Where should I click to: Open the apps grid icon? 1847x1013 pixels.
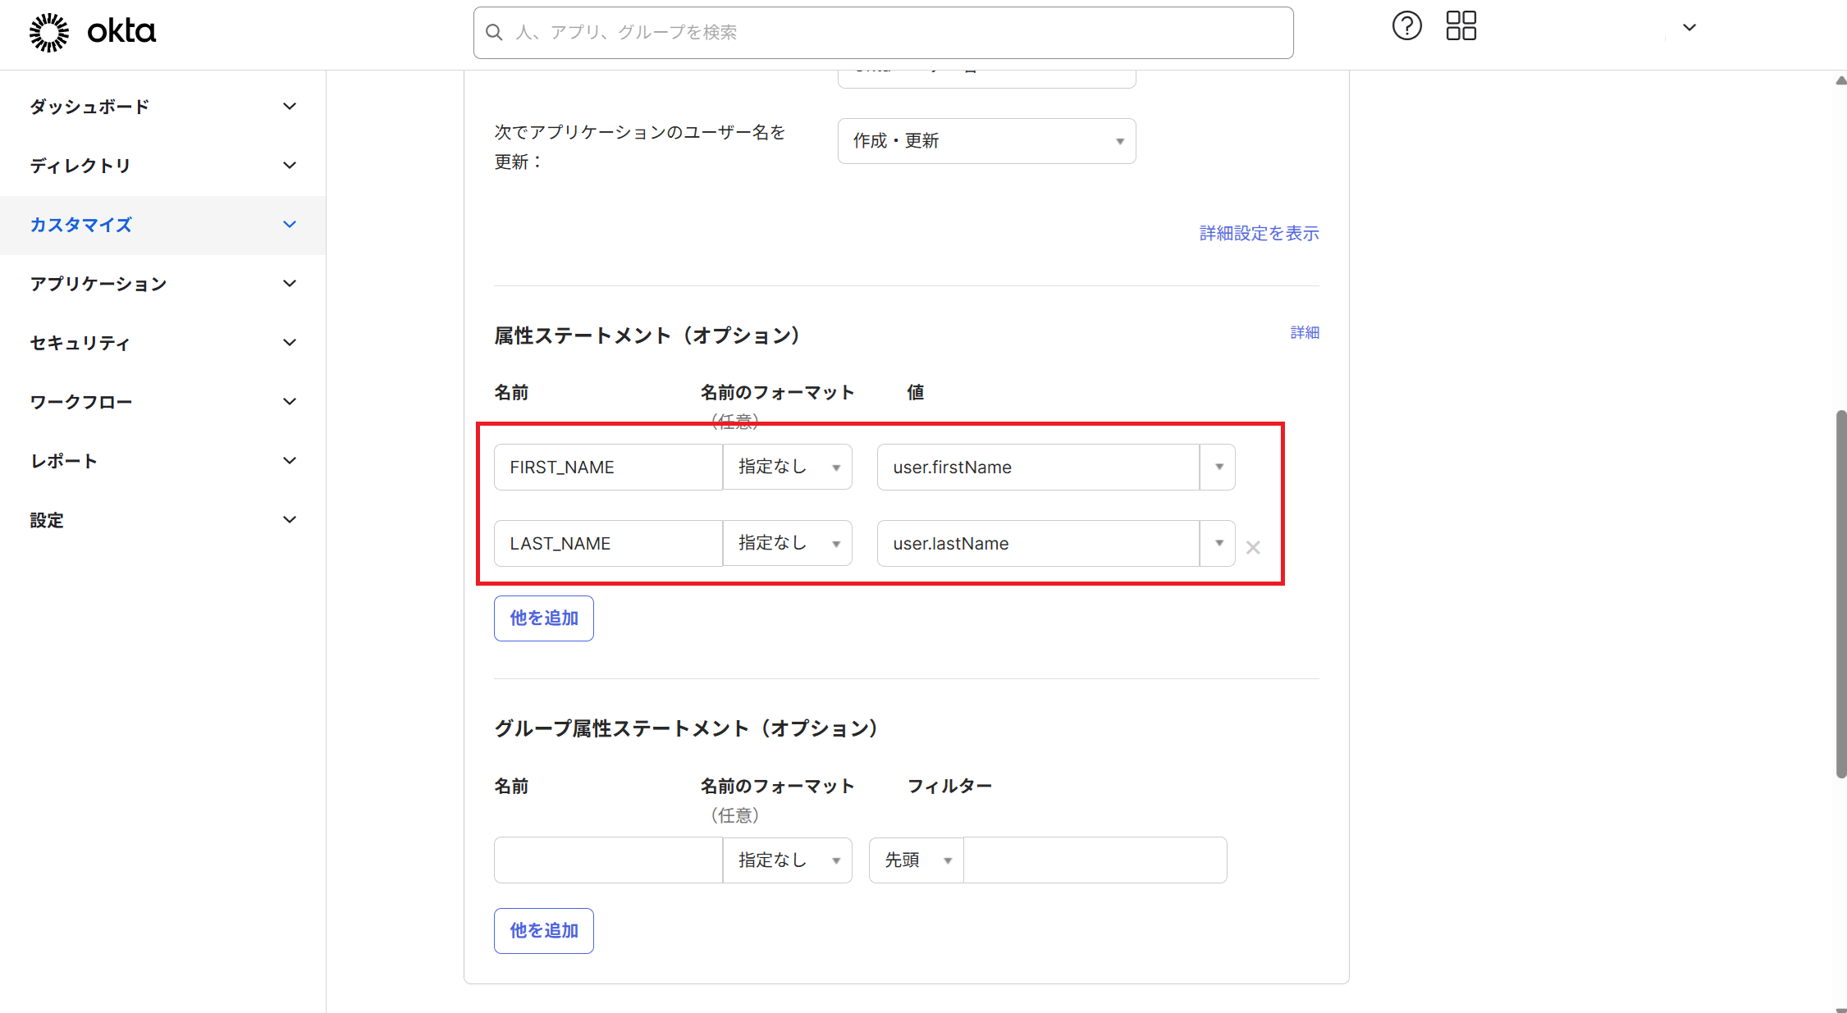pos(1461,26)
